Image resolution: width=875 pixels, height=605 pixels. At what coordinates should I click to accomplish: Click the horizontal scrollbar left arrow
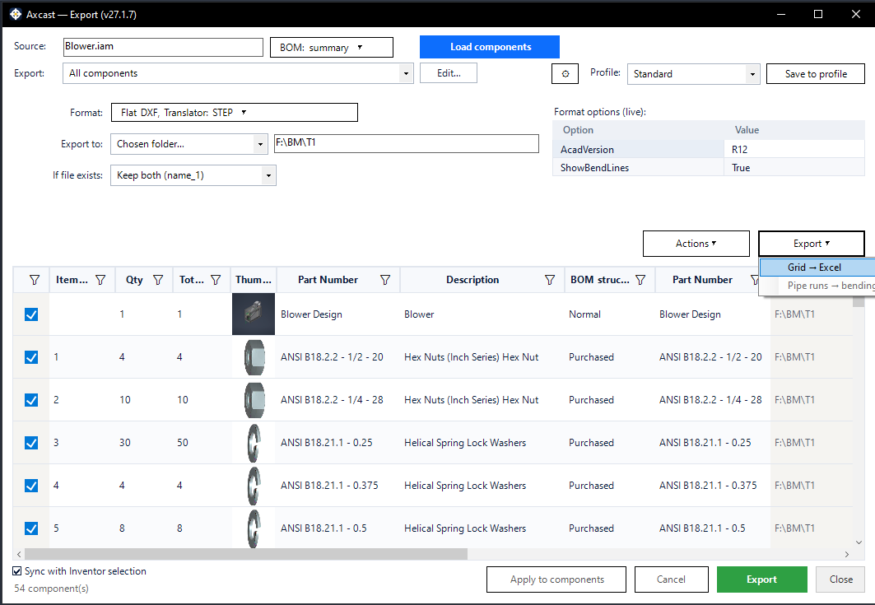tap(19, 554)
